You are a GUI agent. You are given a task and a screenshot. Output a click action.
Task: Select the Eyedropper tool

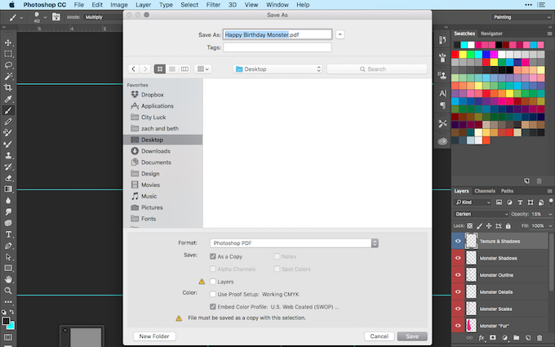[x=8, y=99]
